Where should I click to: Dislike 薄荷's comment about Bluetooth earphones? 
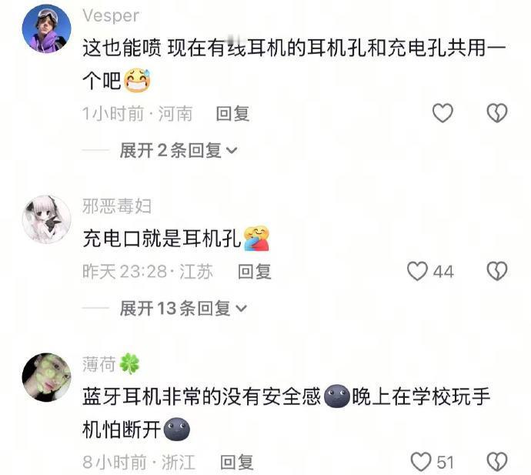click(x=497, y=462)
